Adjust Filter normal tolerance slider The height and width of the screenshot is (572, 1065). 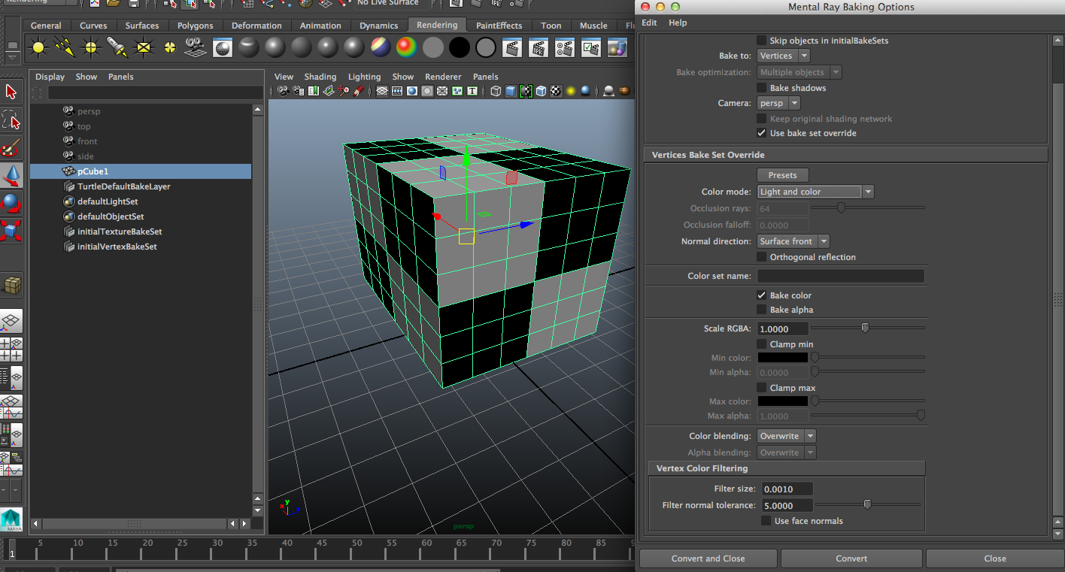coord(868,504)
